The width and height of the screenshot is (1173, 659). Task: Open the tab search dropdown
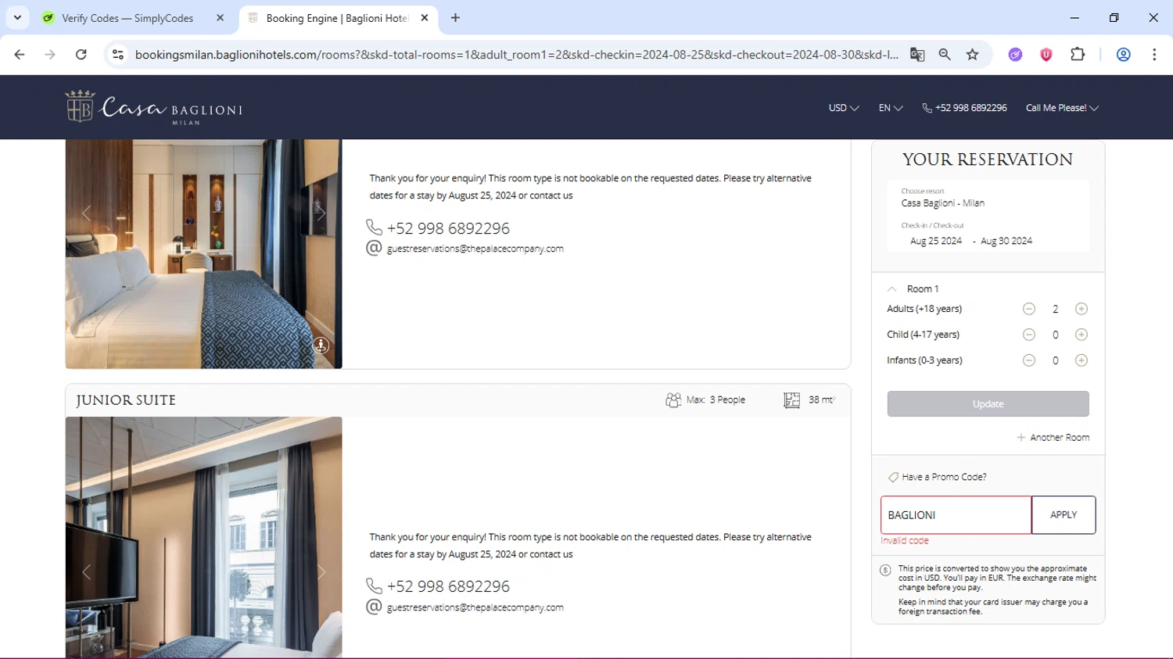coord(17,18)
